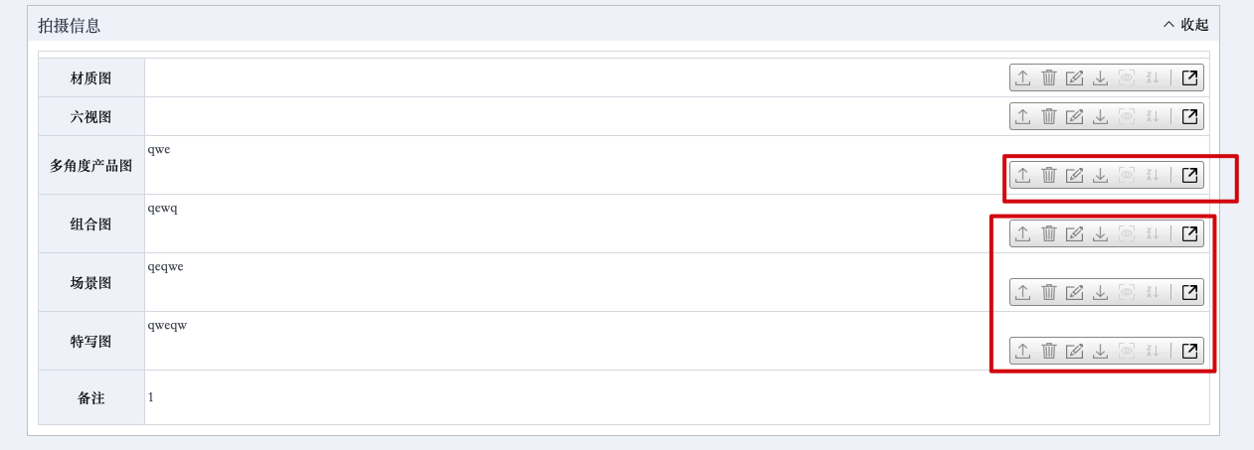The height and width of the screenshot is (450, 1254).
Task: Click the sort icon in 场景图 row
Action: tap(1153, 292)
